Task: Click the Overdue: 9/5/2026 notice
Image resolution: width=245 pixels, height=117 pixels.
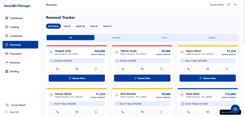Action: (x=142, y=61)
